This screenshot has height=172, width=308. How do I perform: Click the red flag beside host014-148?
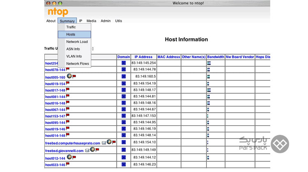(68, 134)
